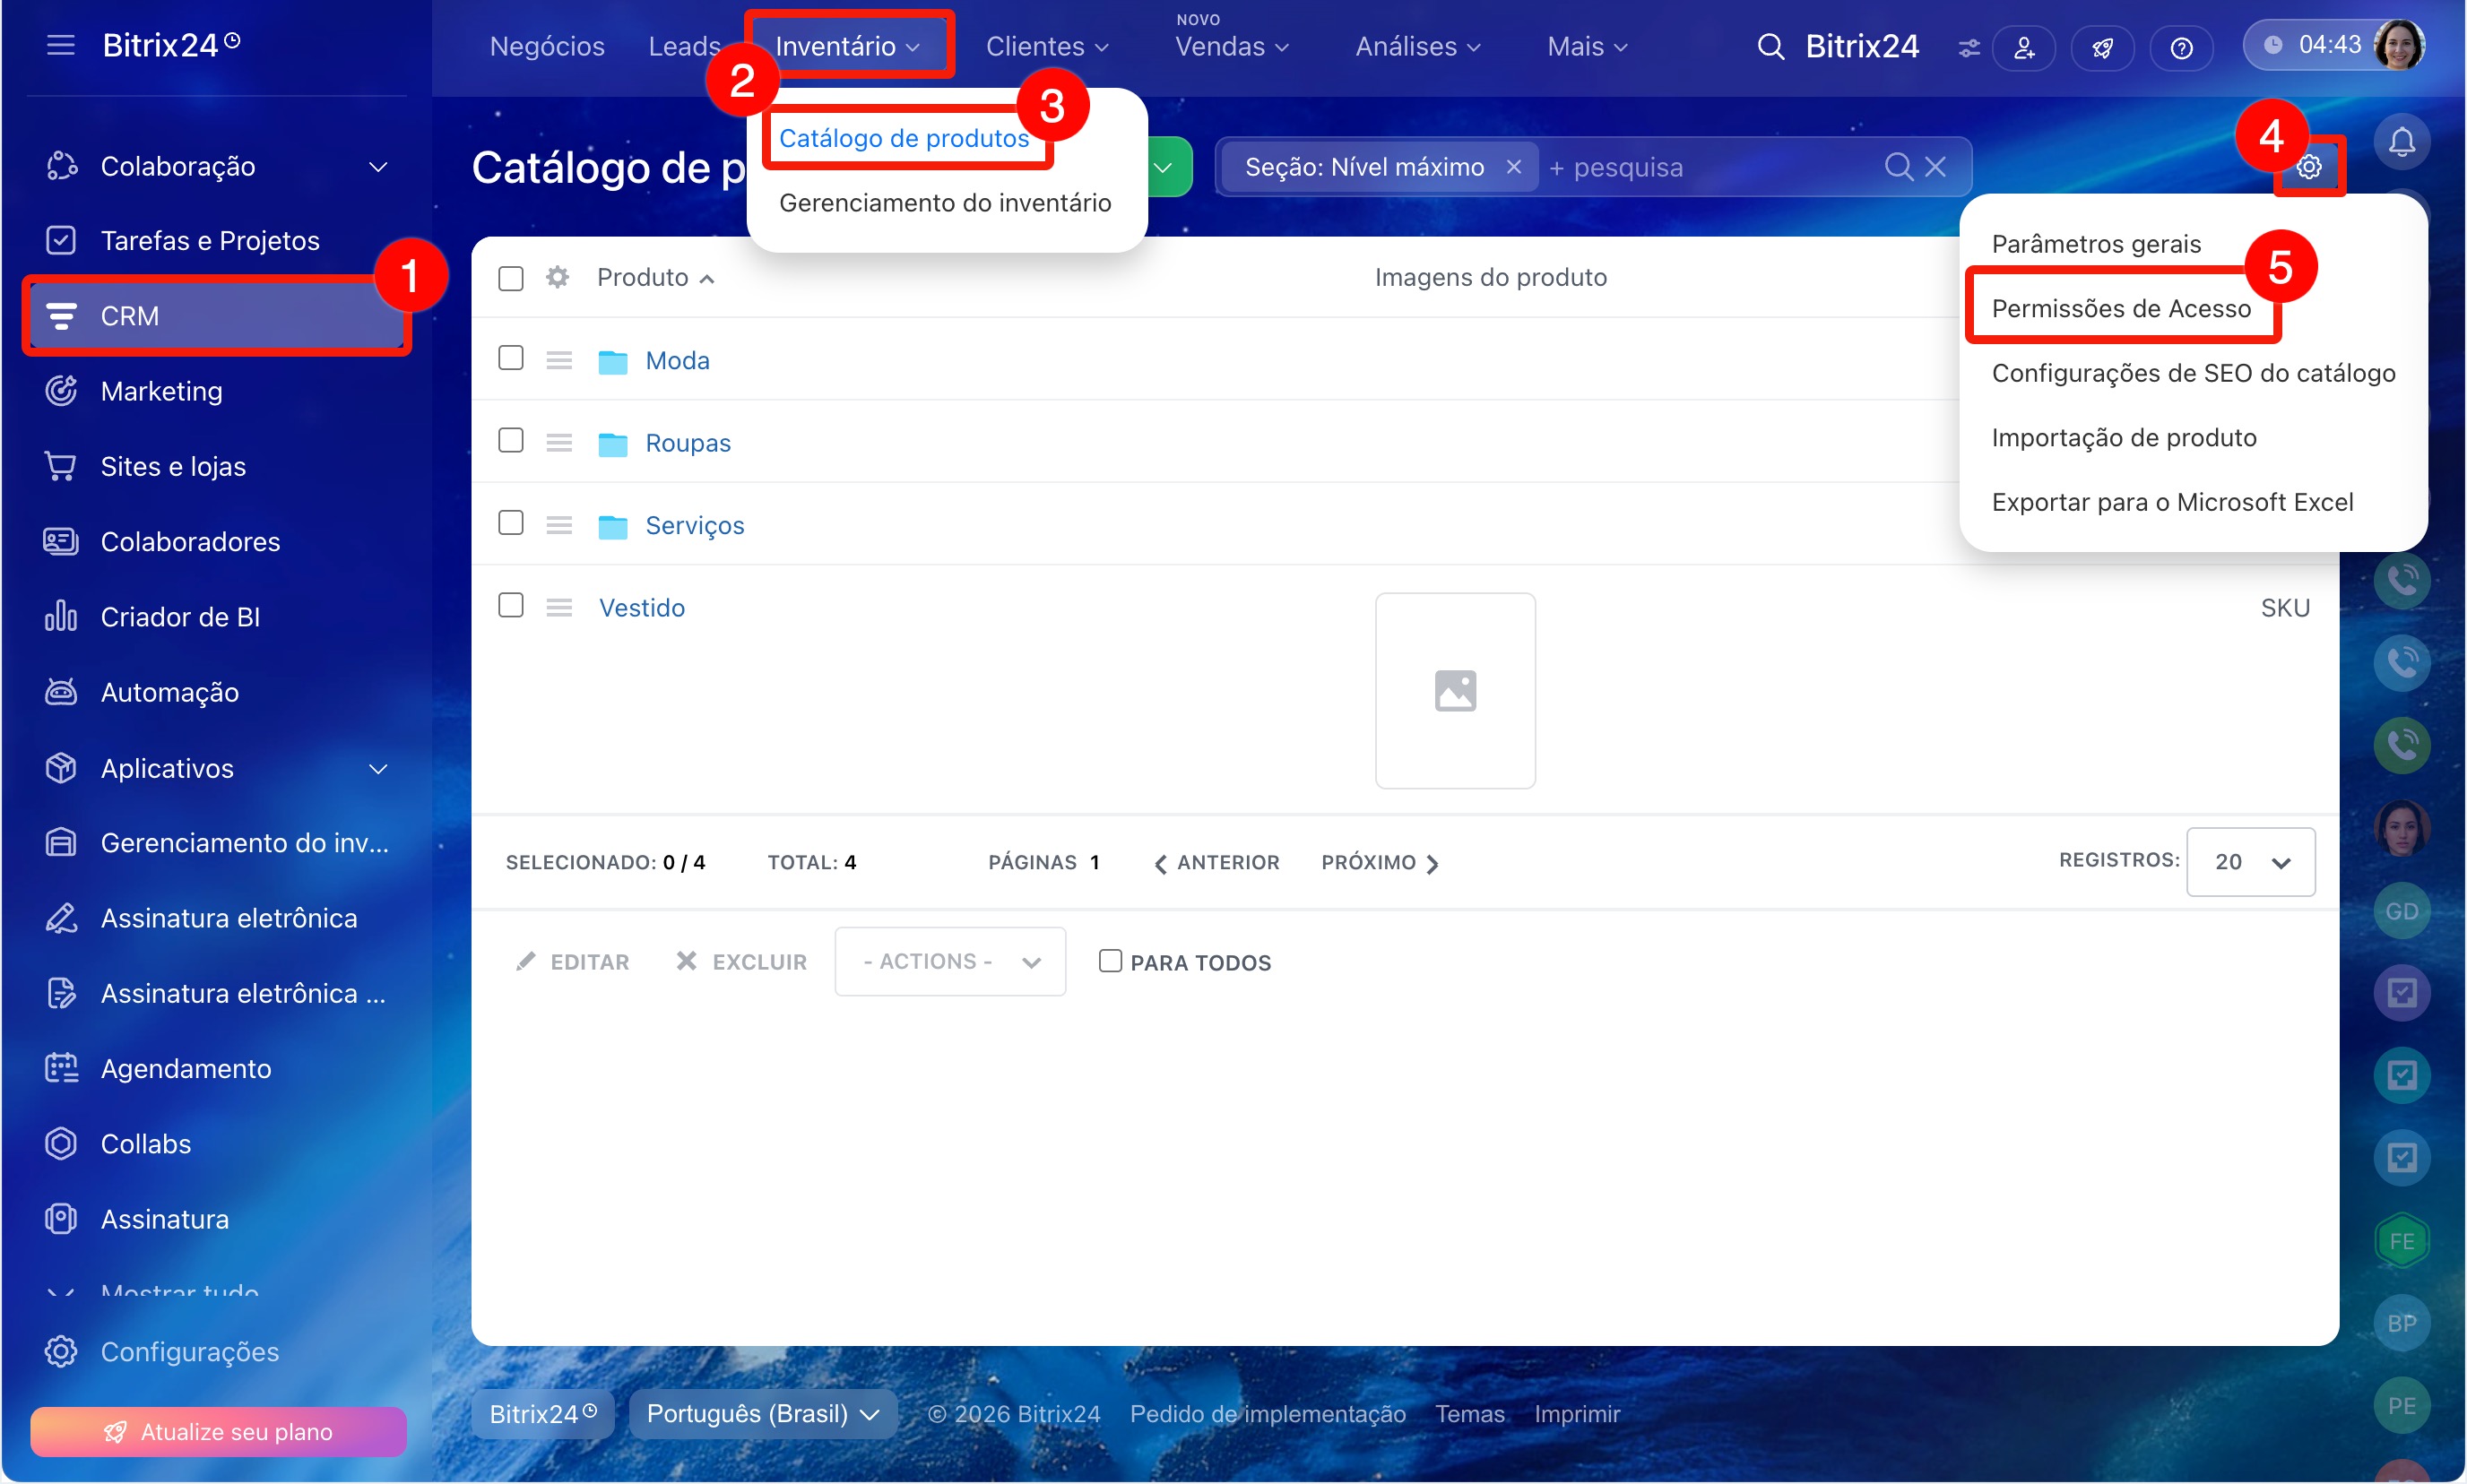
Task: Select Permissões de Acesso menu item
Action: click(x=2121, y=308)
